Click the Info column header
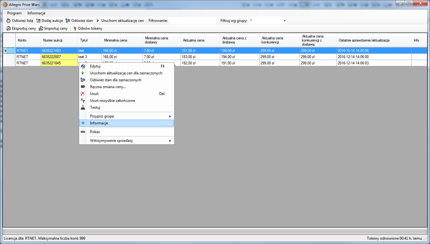 419,40
